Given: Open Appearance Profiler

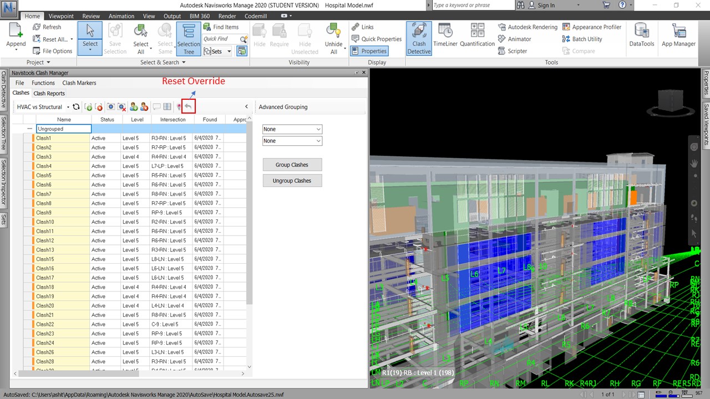Looking at the screenshot, I should [x=592, y=27].
